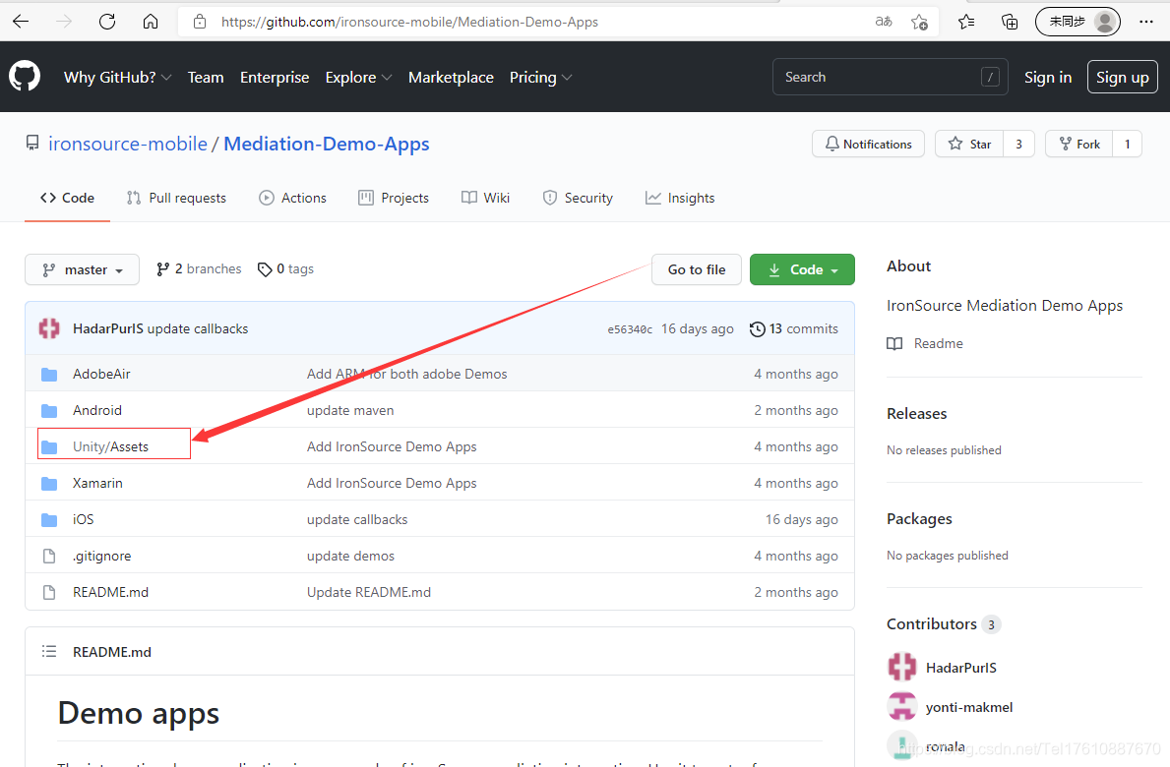The width and height of the screenshot is (1170, 767).
Task: Open the Marketplace nav link
Action: (x=451, y=78)
